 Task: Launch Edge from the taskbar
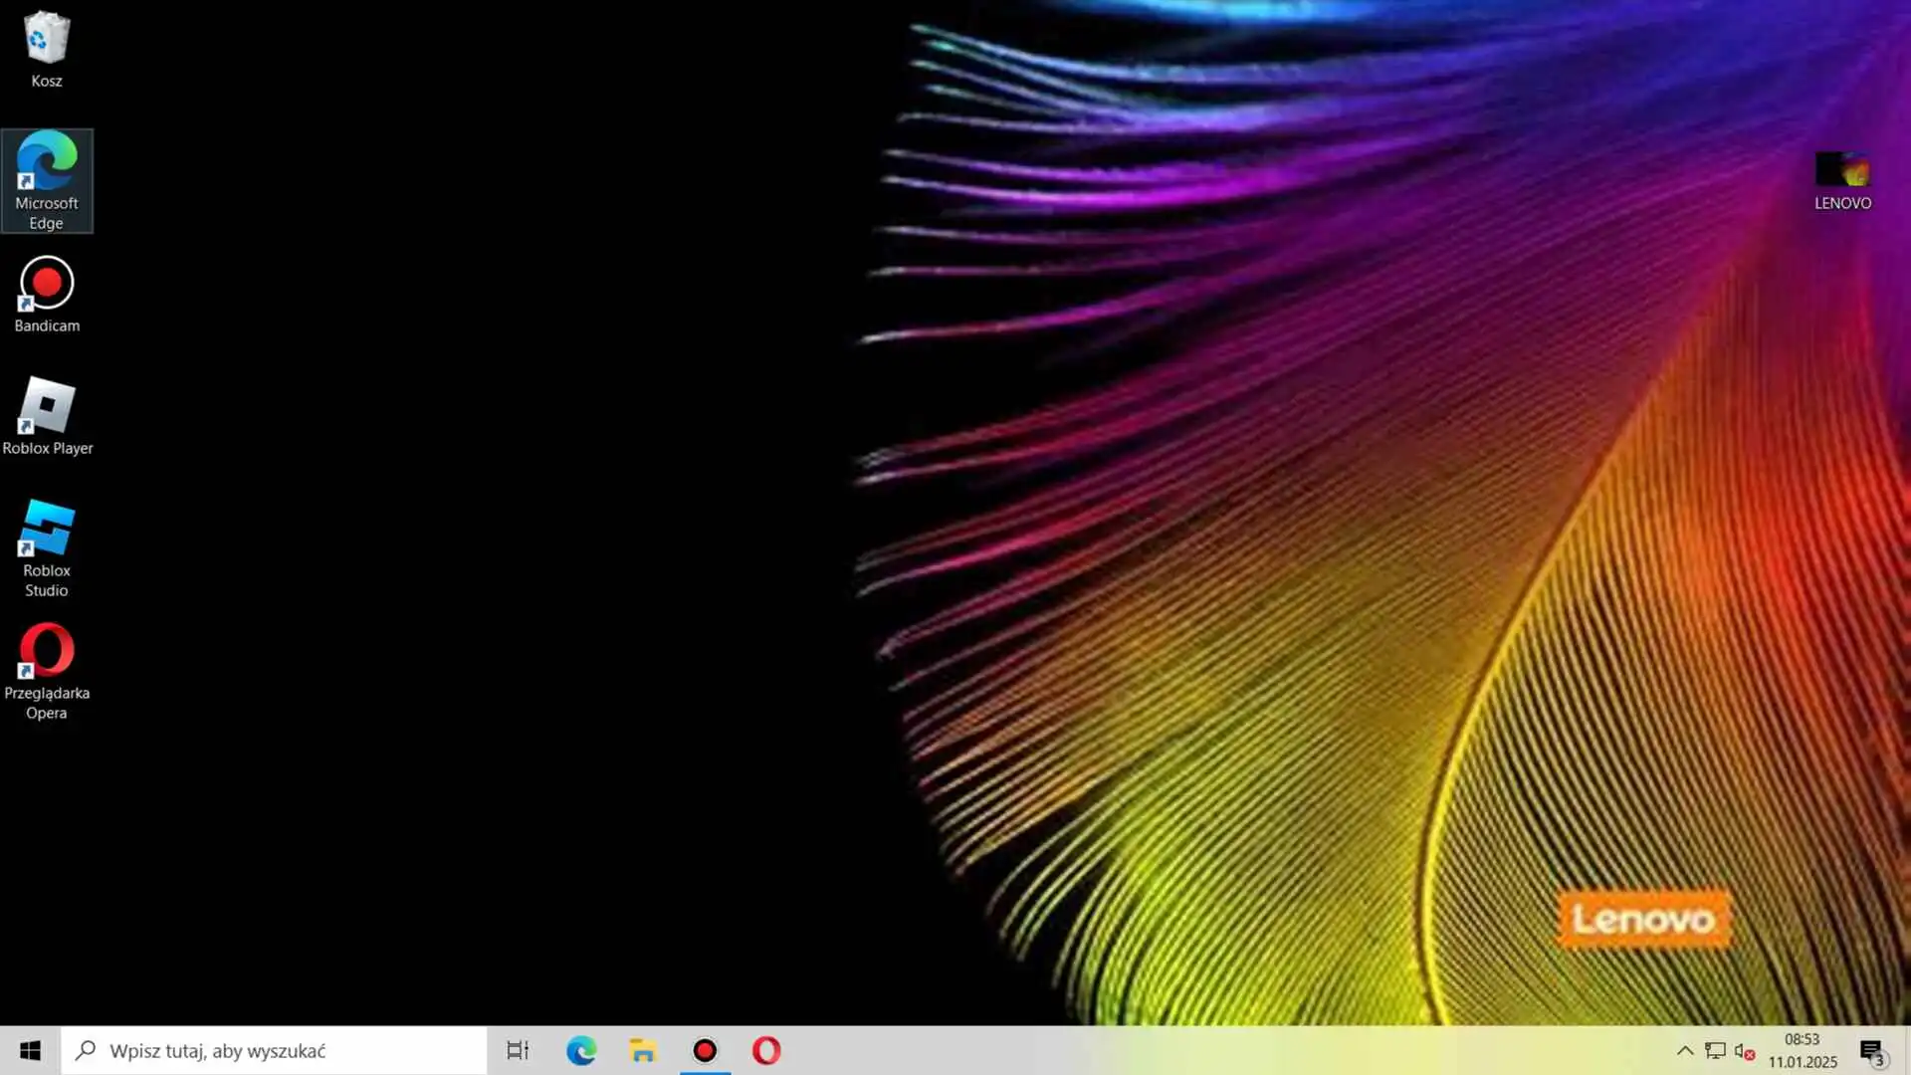[x=581, y=1050]
